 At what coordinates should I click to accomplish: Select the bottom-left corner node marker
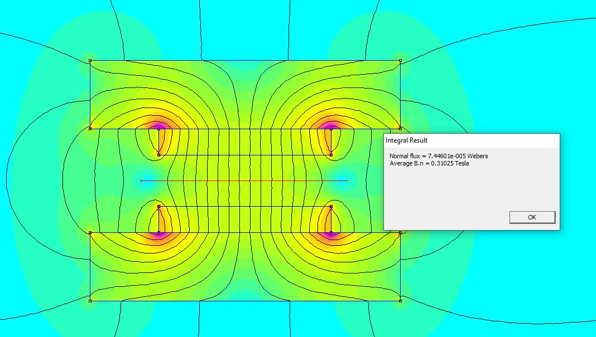point(90,301)
